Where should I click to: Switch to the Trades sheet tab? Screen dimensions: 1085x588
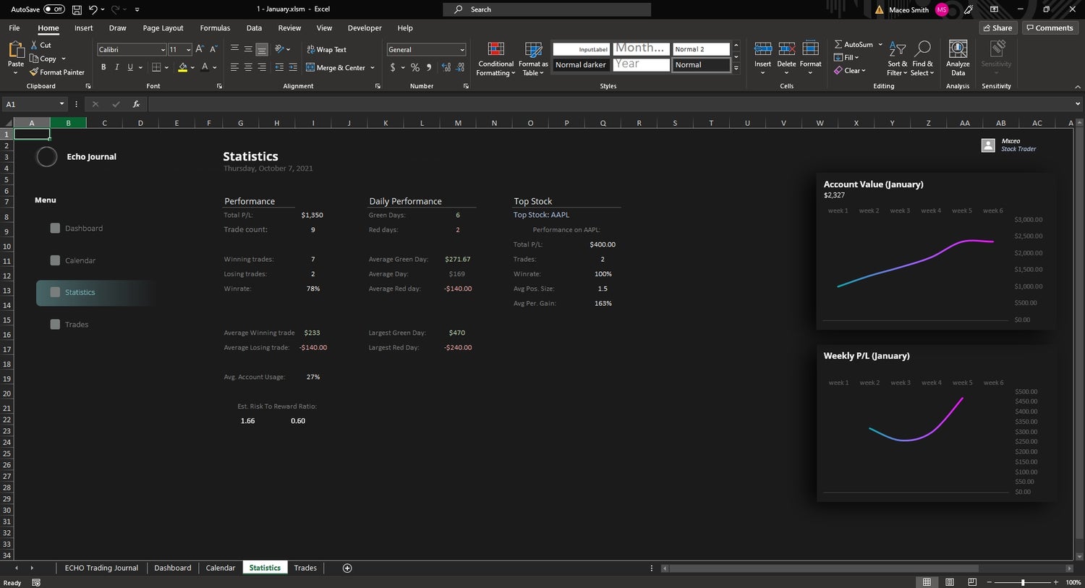pyautogui.click(x=305, y=568)
